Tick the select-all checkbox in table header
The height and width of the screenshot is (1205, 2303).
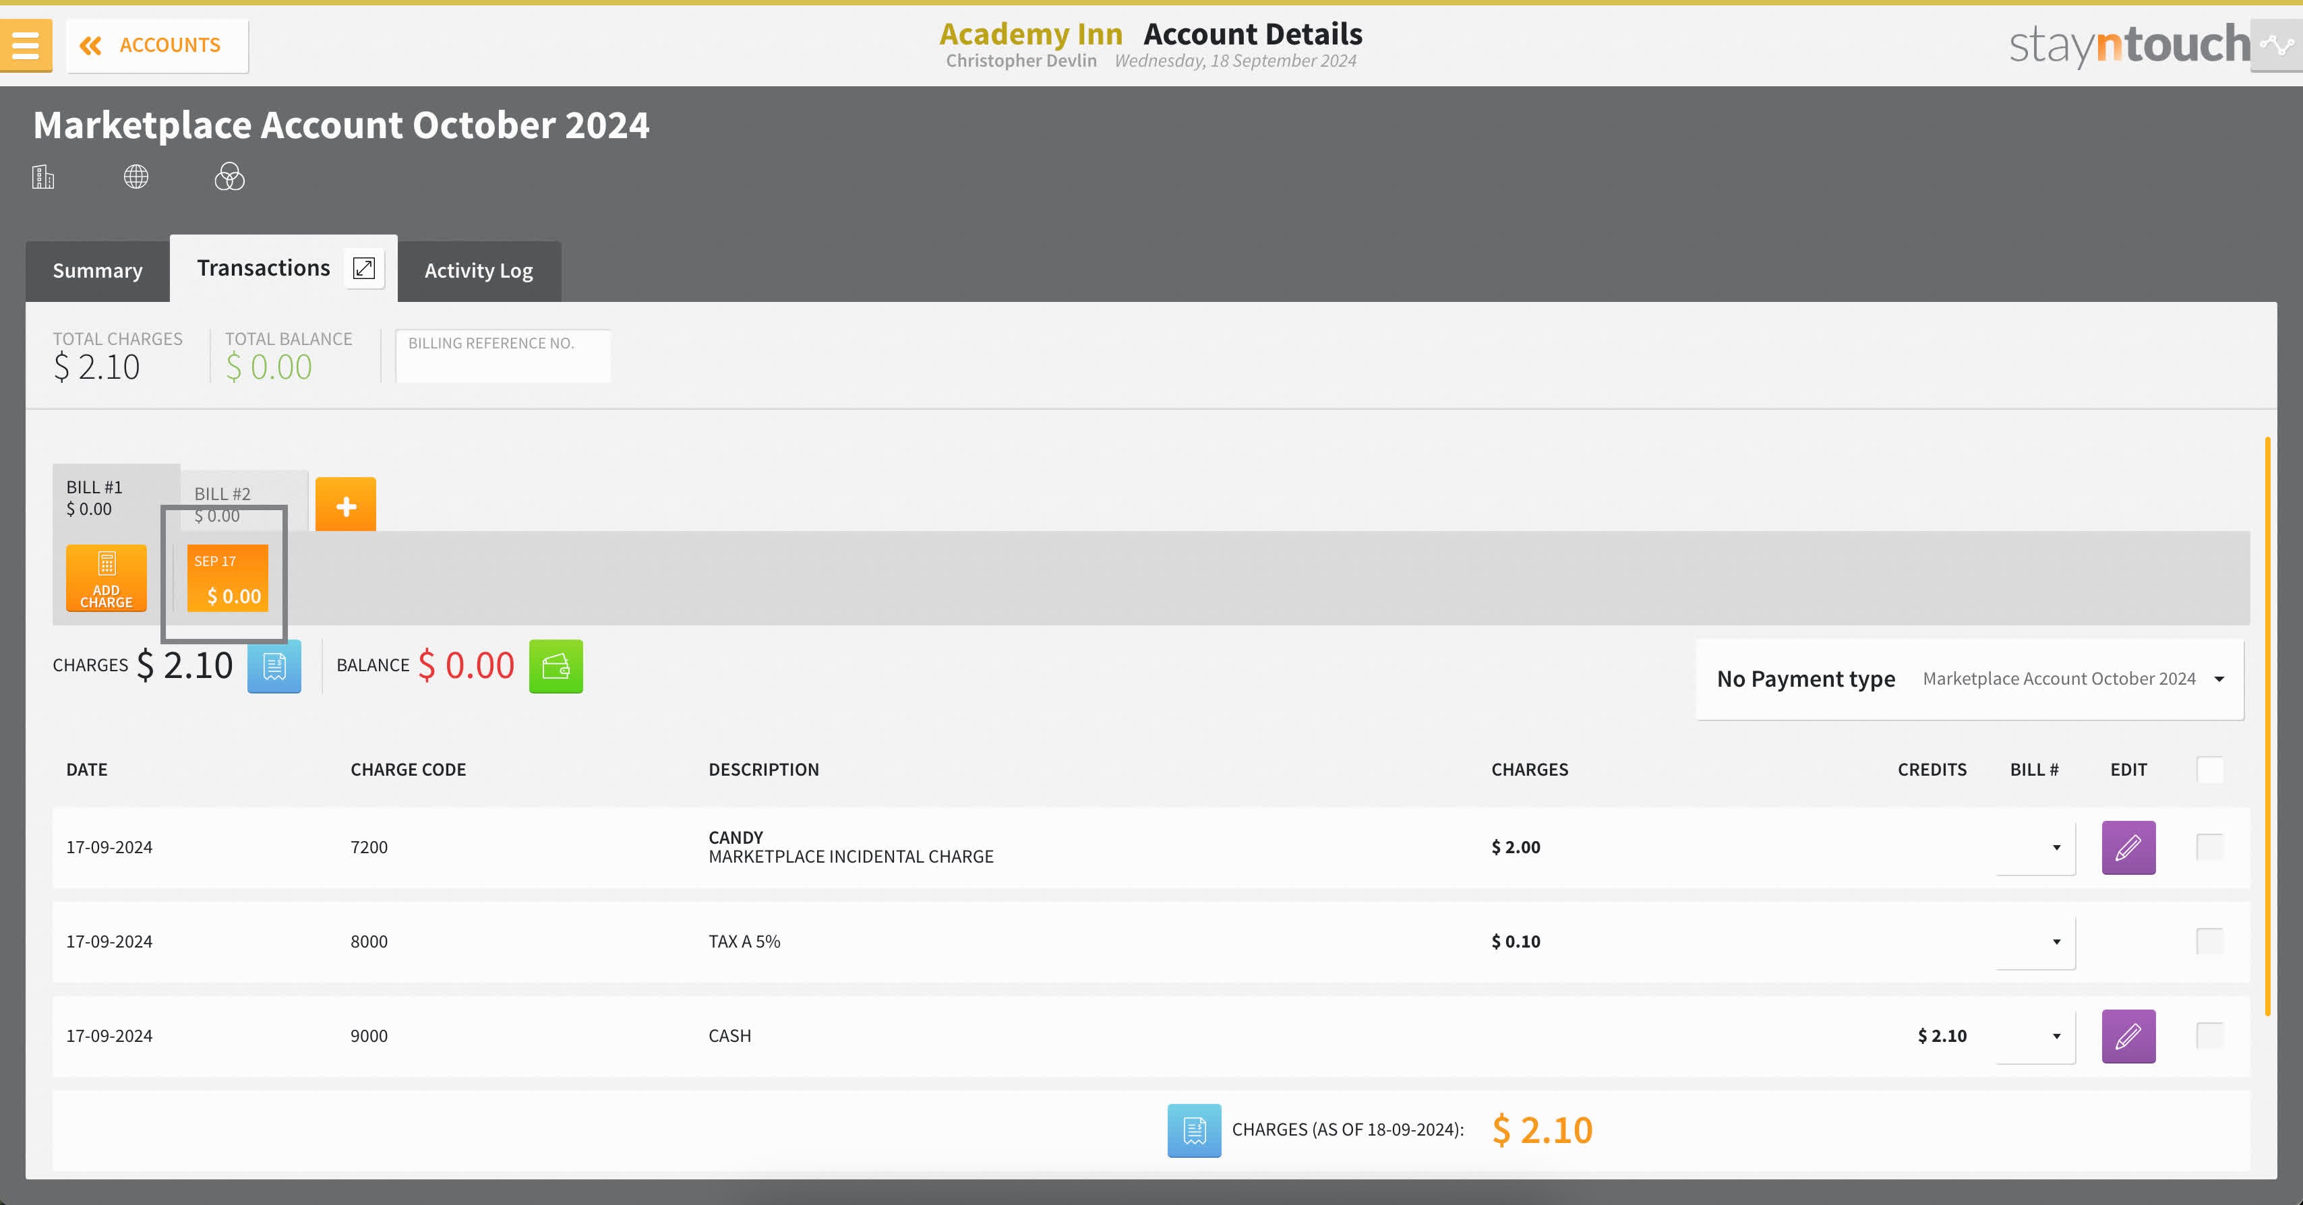2209,770
